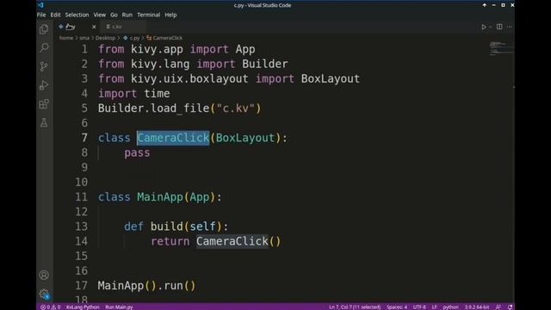Click 'CameraClick' on return line 14
Screen dimensions: 551x310
pyautogui.click(x=232, y=241)
